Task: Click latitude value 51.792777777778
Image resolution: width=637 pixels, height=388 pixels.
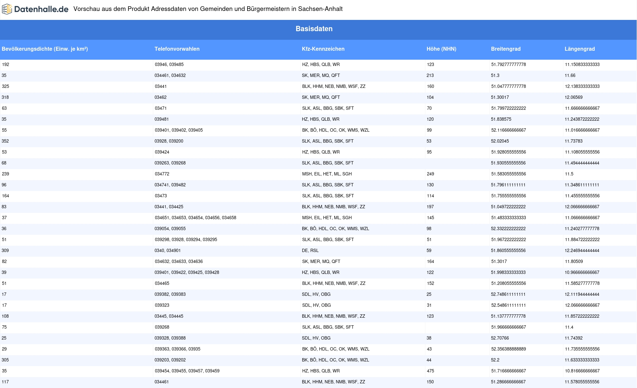Action: [508, 65]
